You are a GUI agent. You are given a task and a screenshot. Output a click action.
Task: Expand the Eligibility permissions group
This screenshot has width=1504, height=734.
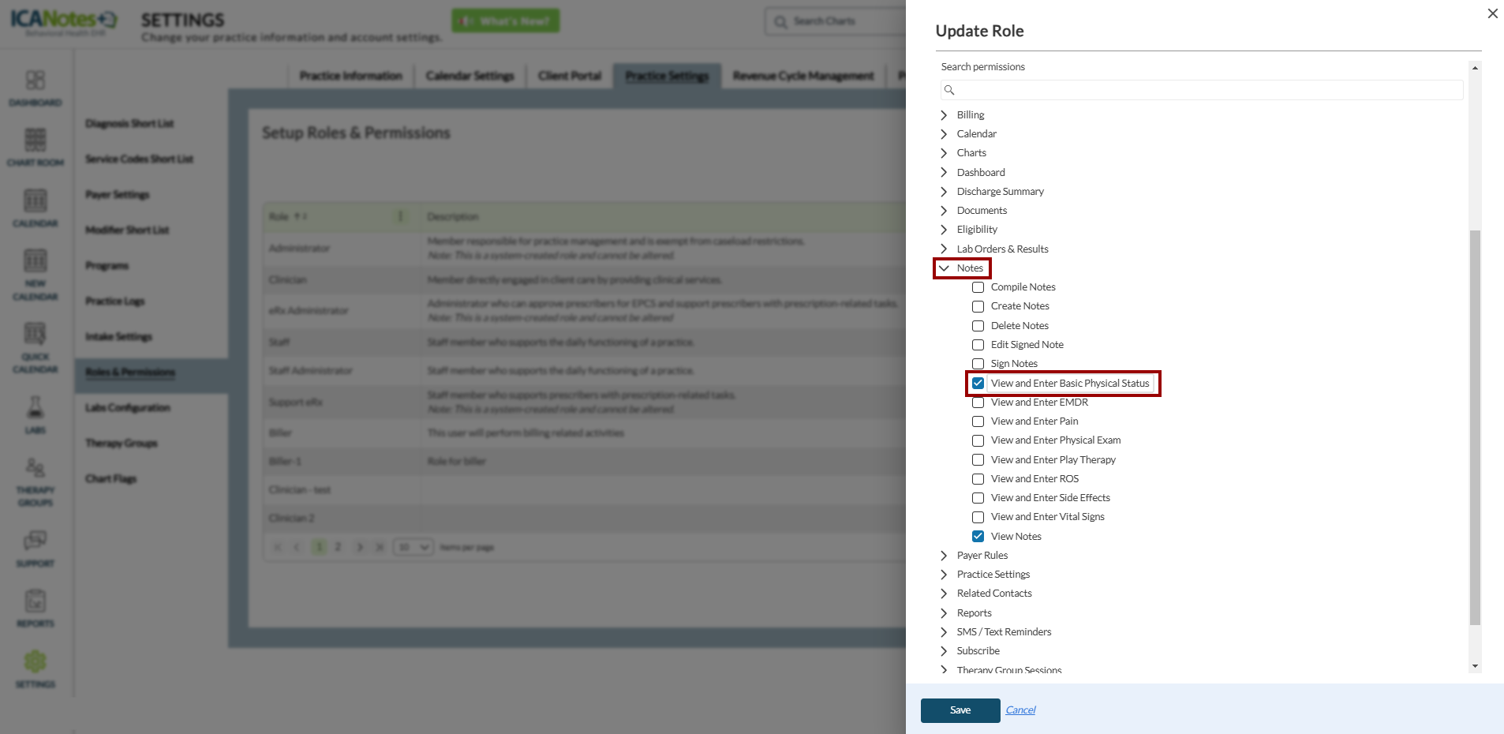point(944,230)
